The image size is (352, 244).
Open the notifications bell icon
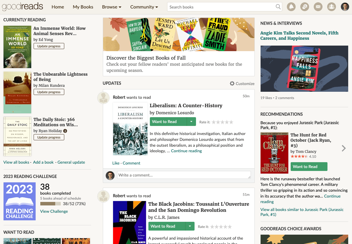(x=291, y=7)
